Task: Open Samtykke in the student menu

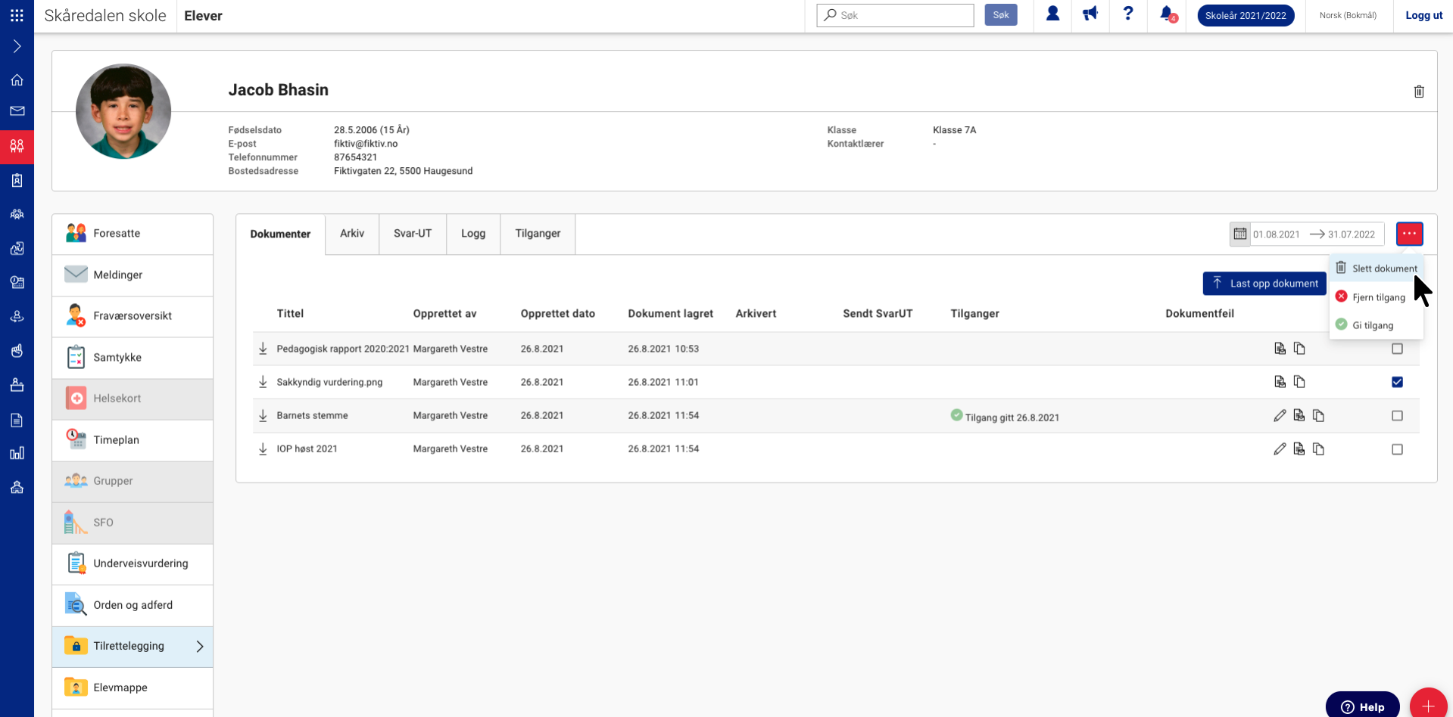Action: pos(133,358)
